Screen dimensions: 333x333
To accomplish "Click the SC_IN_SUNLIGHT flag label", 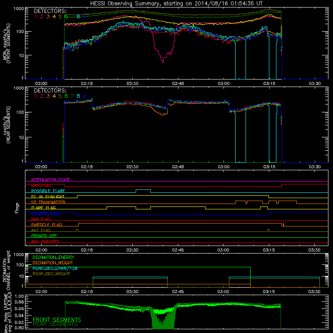I will click(x=48, y=196).
